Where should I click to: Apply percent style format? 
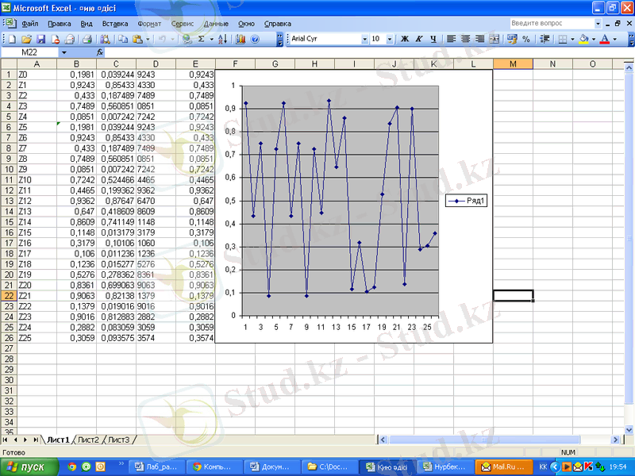[526, 38]
